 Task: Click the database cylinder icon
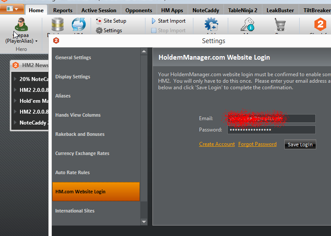point(57,24)
